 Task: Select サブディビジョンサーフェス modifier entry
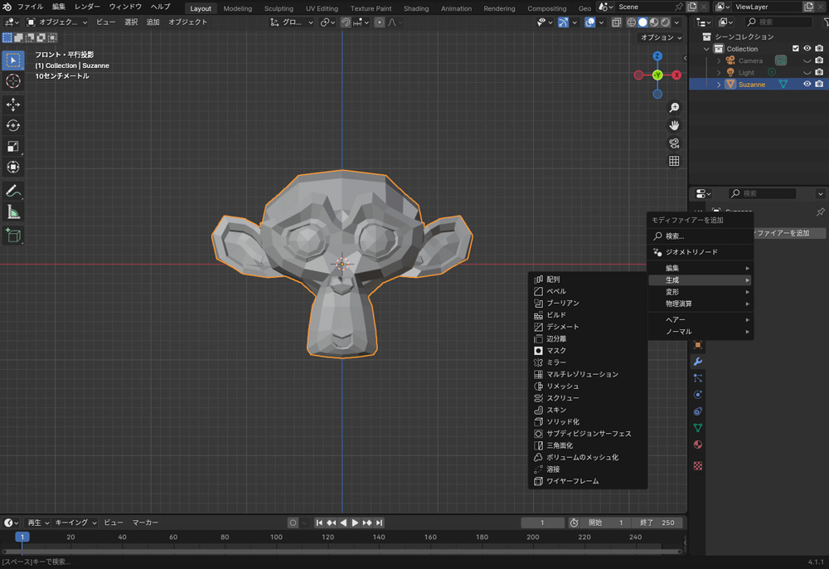(588, 434)
